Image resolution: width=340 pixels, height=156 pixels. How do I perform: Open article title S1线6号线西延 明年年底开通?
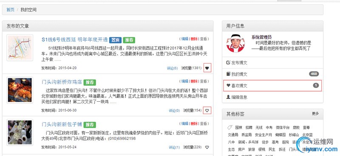pos(75,39)
